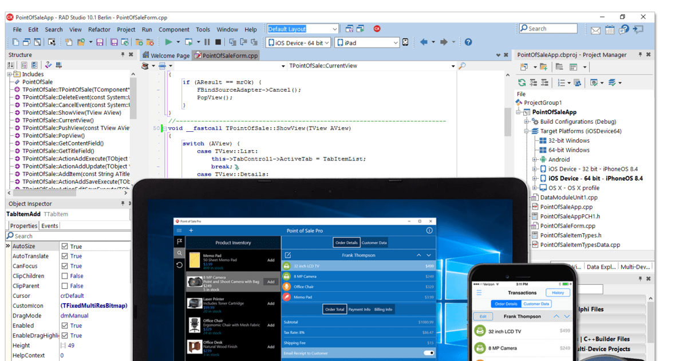Add a new unit via Project Manager folder icon
The image size is (687, 361).
pos(544,67)
